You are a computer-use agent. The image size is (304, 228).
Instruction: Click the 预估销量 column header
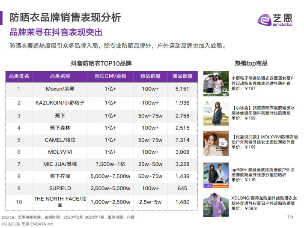click(x=150, y=76)
